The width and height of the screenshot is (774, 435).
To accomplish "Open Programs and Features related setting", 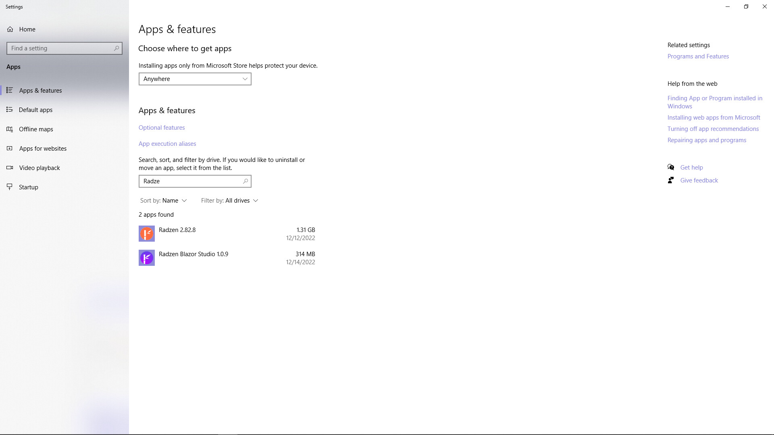I will [698, 56].
